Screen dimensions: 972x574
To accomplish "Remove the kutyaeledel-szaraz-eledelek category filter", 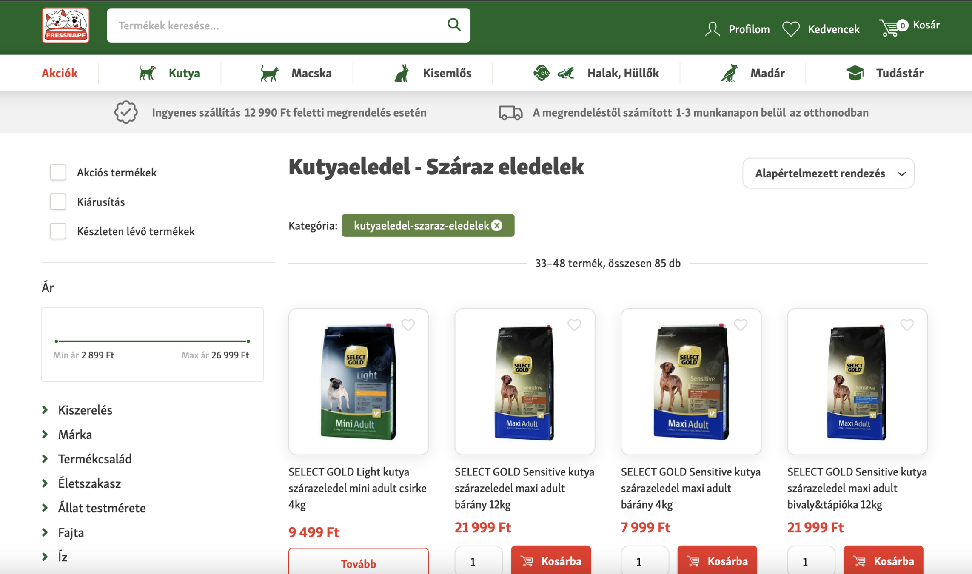I will tap(497, 225).
